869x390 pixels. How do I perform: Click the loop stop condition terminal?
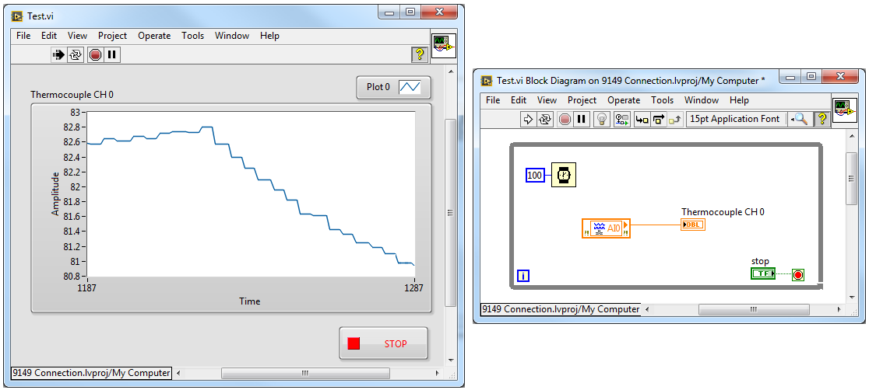(x=797, y=274)
